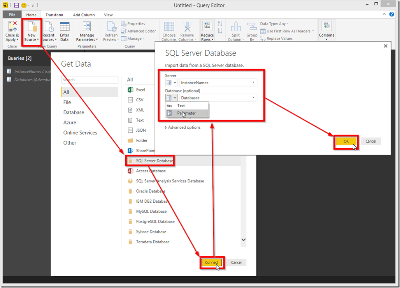Switch to the View tab
Viewport: 400px width, 288px height.
[x=108, y=15]
